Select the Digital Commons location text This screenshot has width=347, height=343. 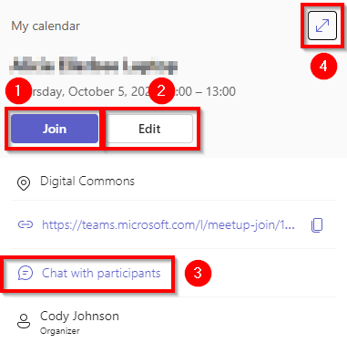[87, 182]
